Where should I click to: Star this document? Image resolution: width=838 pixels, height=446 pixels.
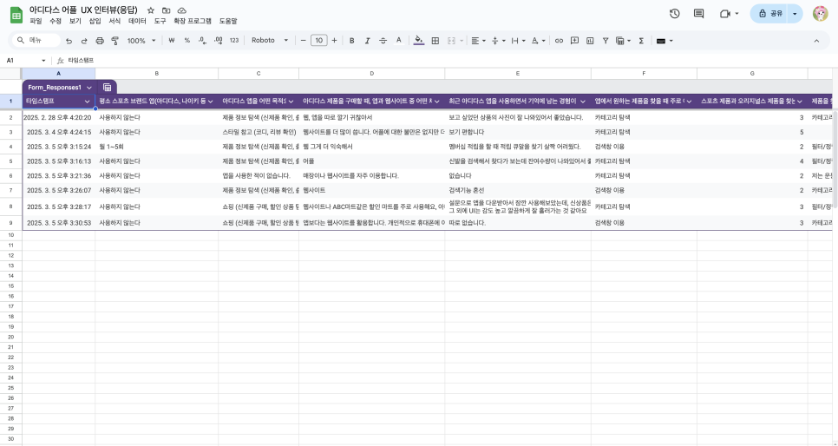[151, 10]
